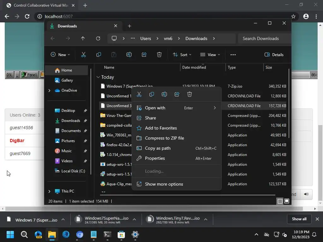Click the horizontal page scrollbar
The width and height of the screenshot is (323, 242).
[154, 209]
